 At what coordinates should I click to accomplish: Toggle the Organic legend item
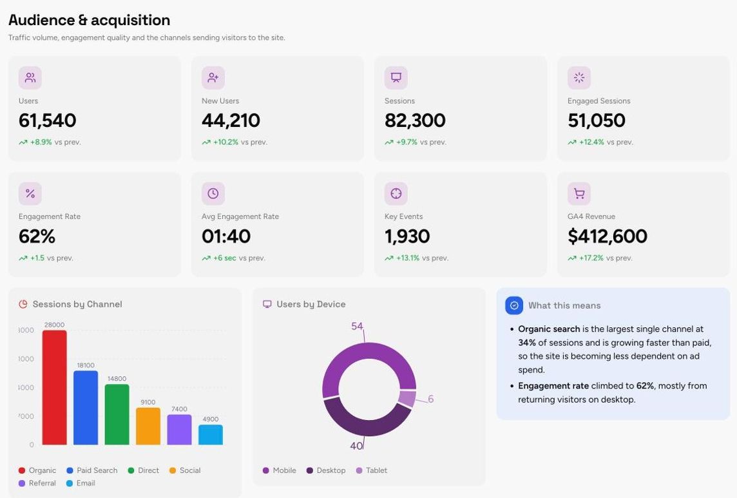pos(37,470)
